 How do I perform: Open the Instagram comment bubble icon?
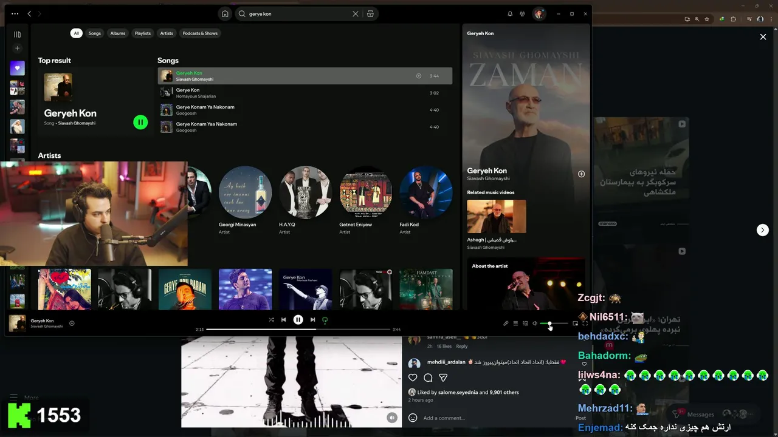point(428,378)
